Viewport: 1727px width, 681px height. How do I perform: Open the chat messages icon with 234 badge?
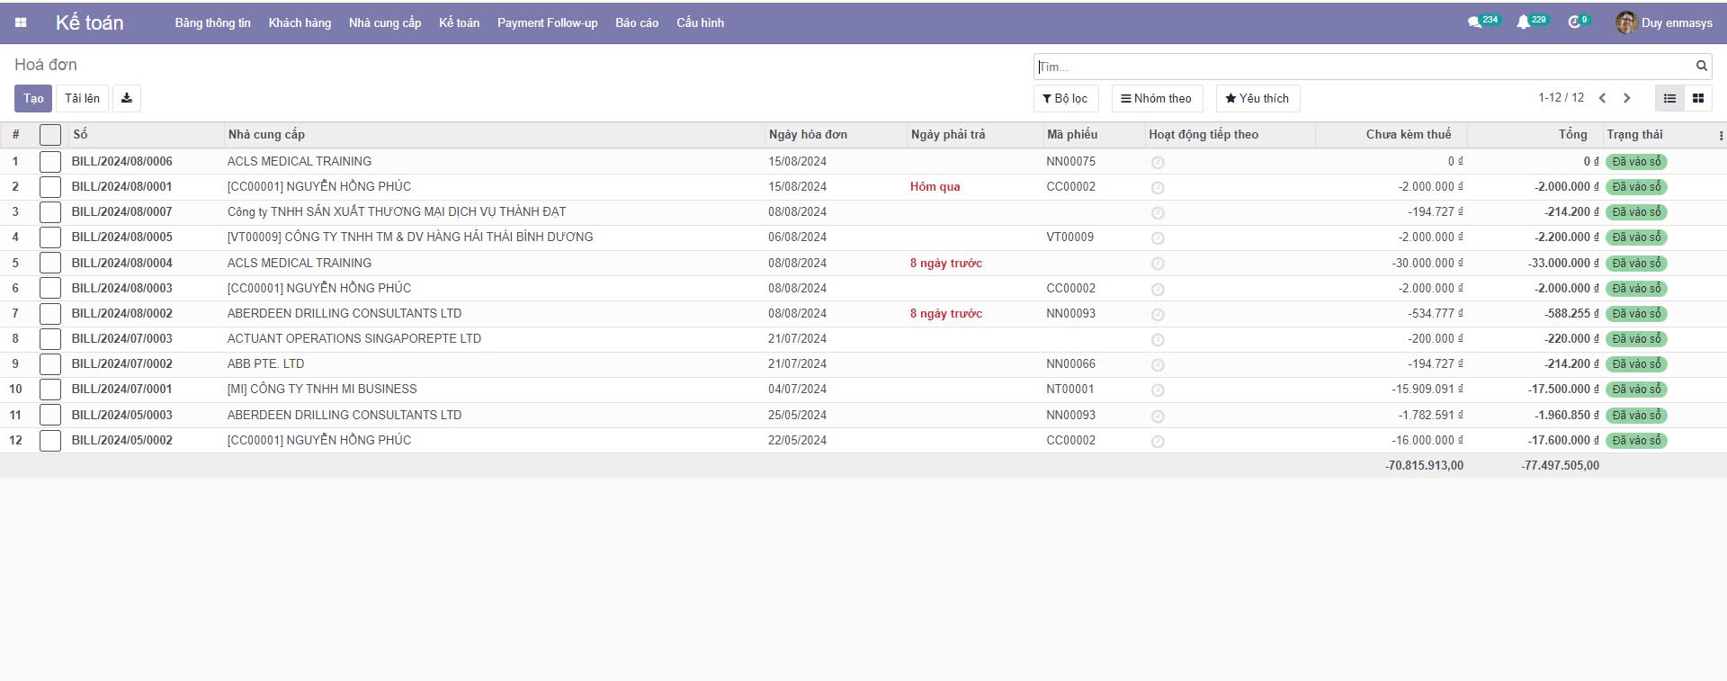pos(1475,22)
